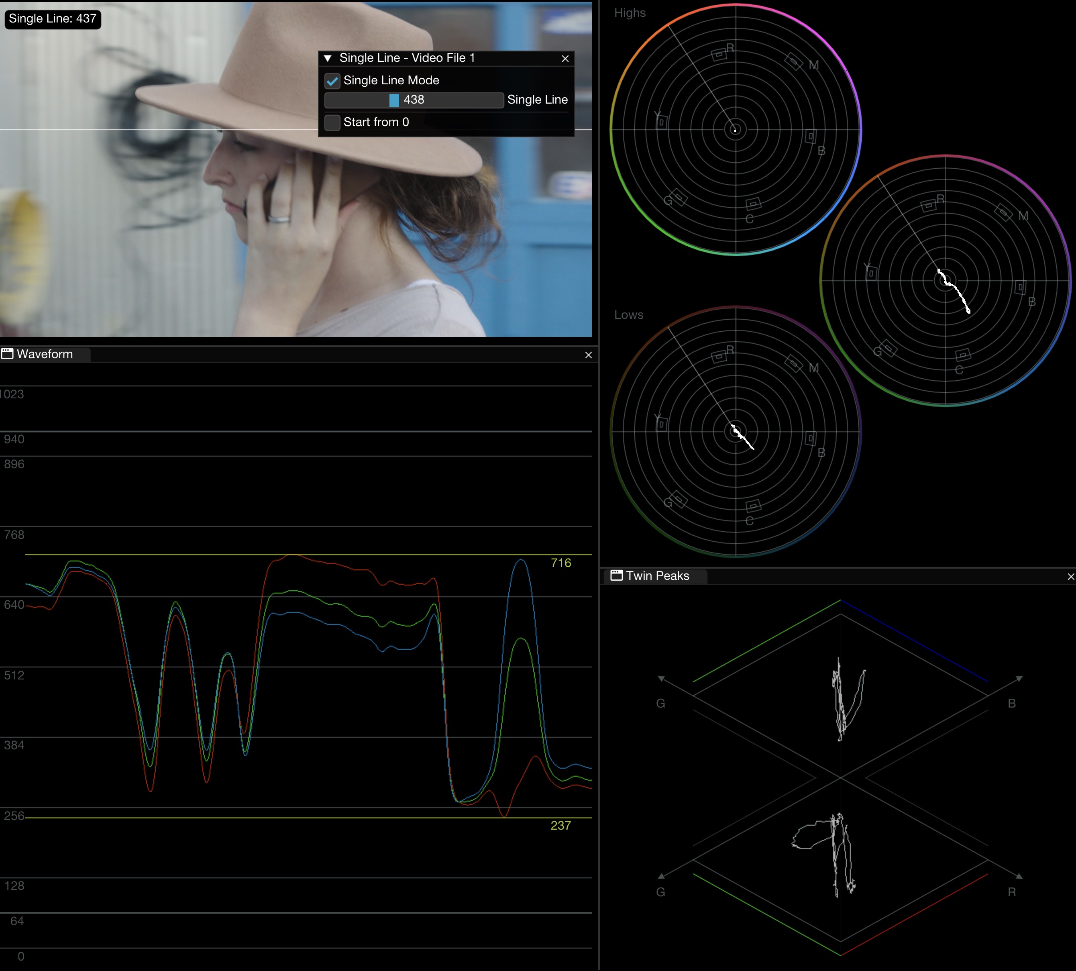This screenshot has width=1076, height=971.
Task: Click the R target box in Highs vectorscope
Action: point(719,55)
